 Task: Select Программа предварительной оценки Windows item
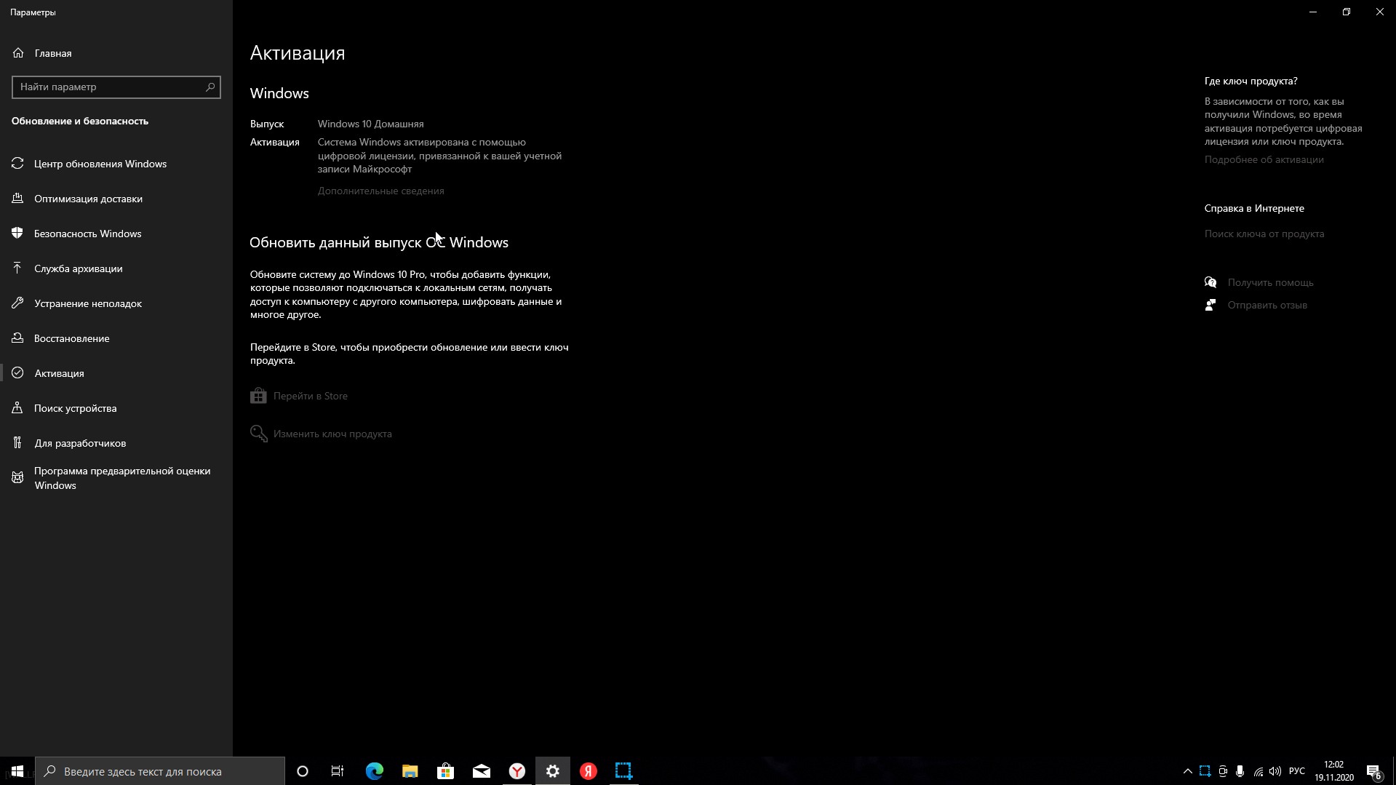pos(122,478)
